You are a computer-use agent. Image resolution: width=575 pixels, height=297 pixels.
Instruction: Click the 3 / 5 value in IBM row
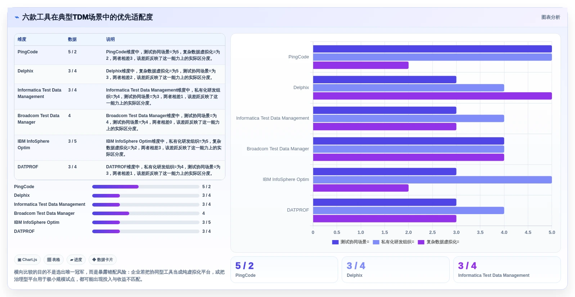pos(72,141)
